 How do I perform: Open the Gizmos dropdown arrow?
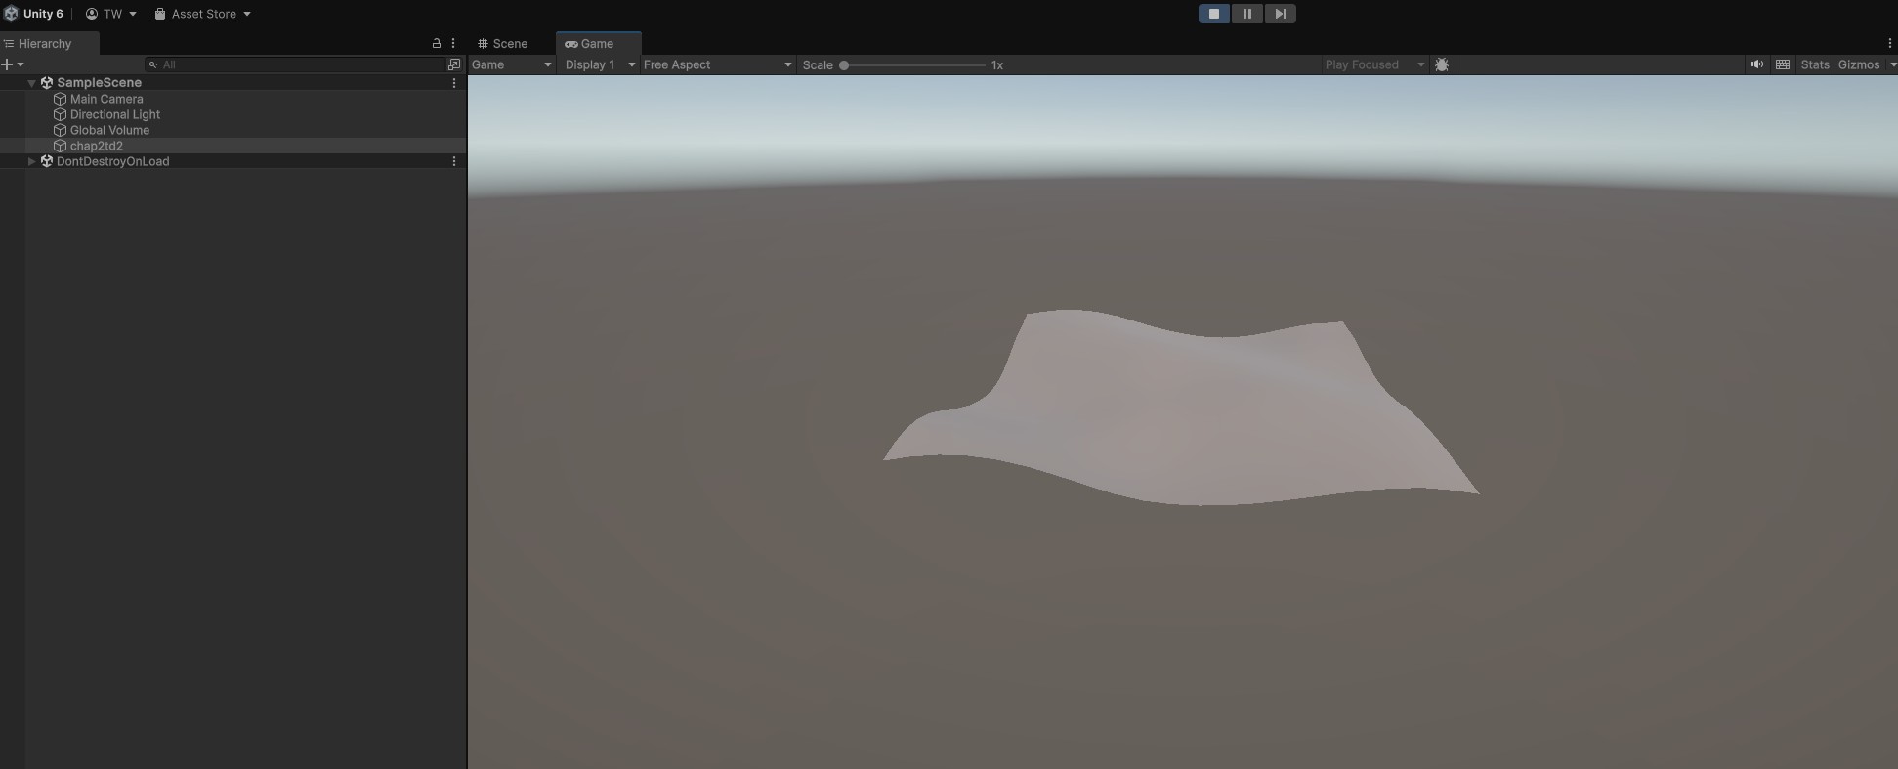tap(1892, 64)
